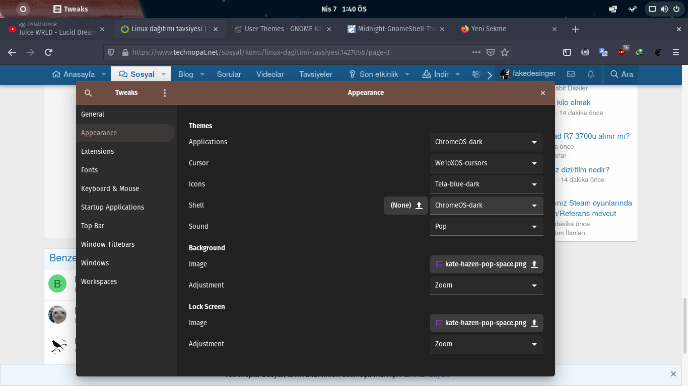This screenshot has width=688, height=386.
Task: Open the cat avatar thumbnail
Action: [x=57, y=314]
